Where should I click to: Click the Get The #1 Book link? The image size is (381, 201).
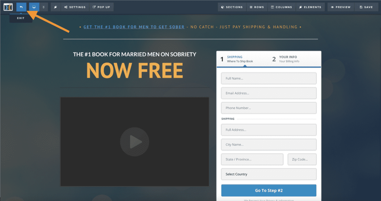[x=134, y=27]
